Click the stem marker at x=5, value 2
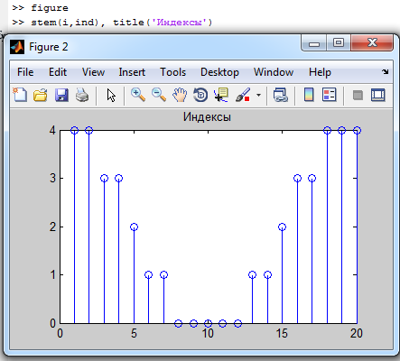Image resolution: width=400 pixels, height=361 pixels. pyautogui.click(x=134, y=227)
